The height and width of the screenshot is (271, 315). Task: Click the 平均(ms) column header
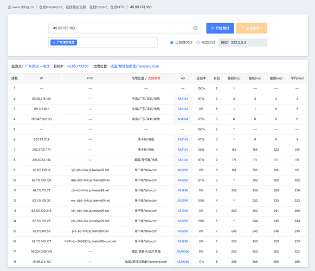[297, 79]
